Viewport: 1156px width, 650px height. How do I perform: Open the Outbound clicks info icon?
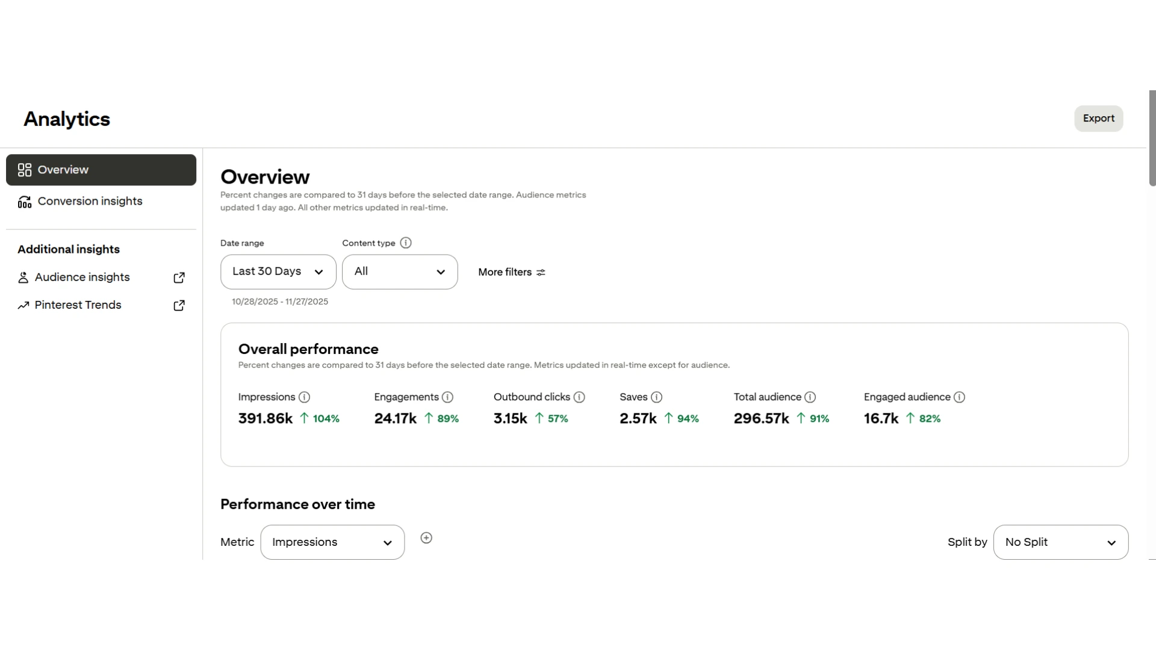579,397
